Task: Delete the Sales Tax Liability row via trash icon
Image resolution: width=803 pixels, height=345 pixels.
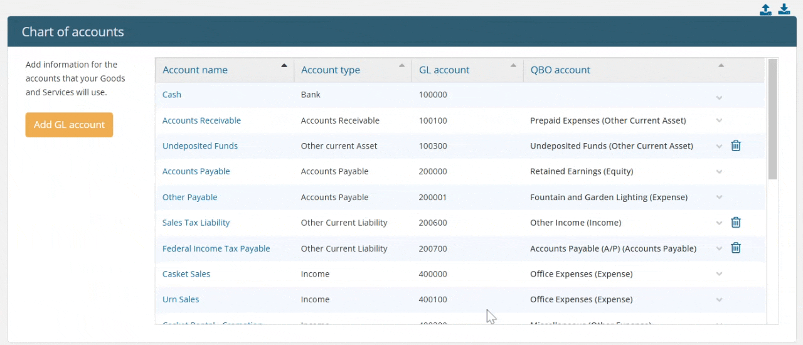Action: pyautogui.click(x=736, y=223)
